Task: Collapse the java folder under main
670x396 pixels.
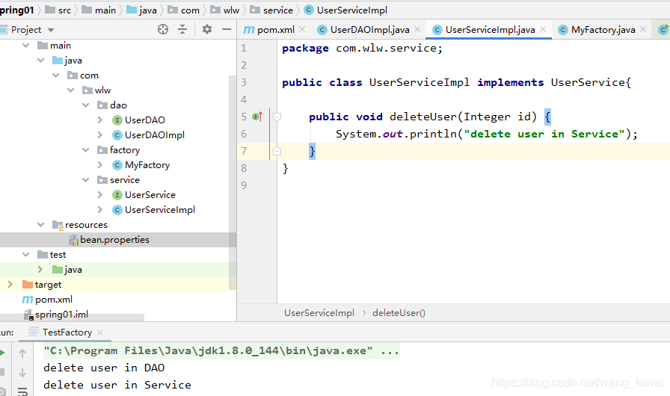Action: click(x=41, y=61)
